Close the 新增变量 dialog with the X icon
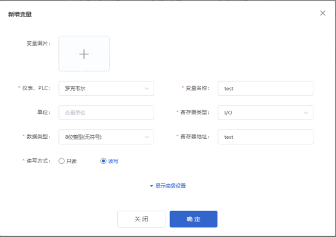 [323, 13]
